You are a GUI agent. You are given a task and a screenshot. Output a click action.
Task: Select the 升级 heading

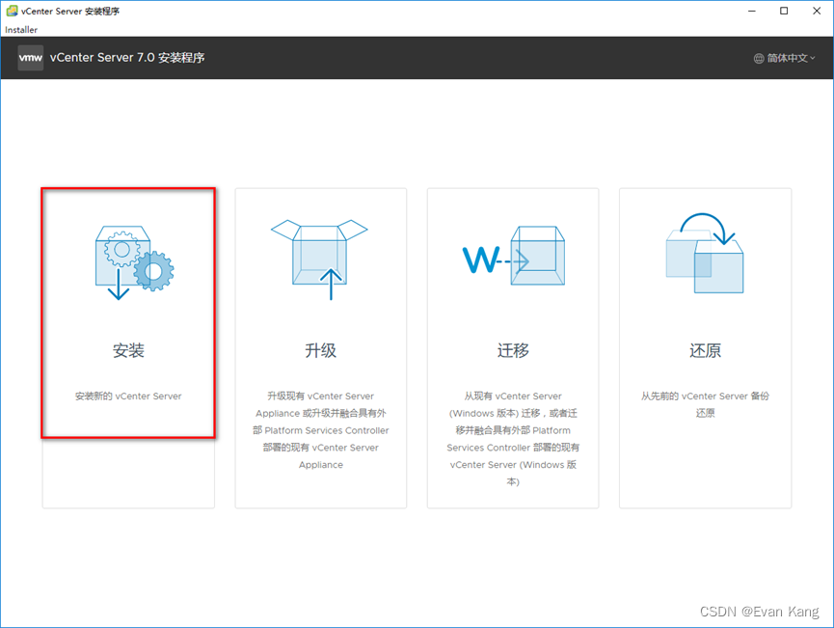coord(321,350)
